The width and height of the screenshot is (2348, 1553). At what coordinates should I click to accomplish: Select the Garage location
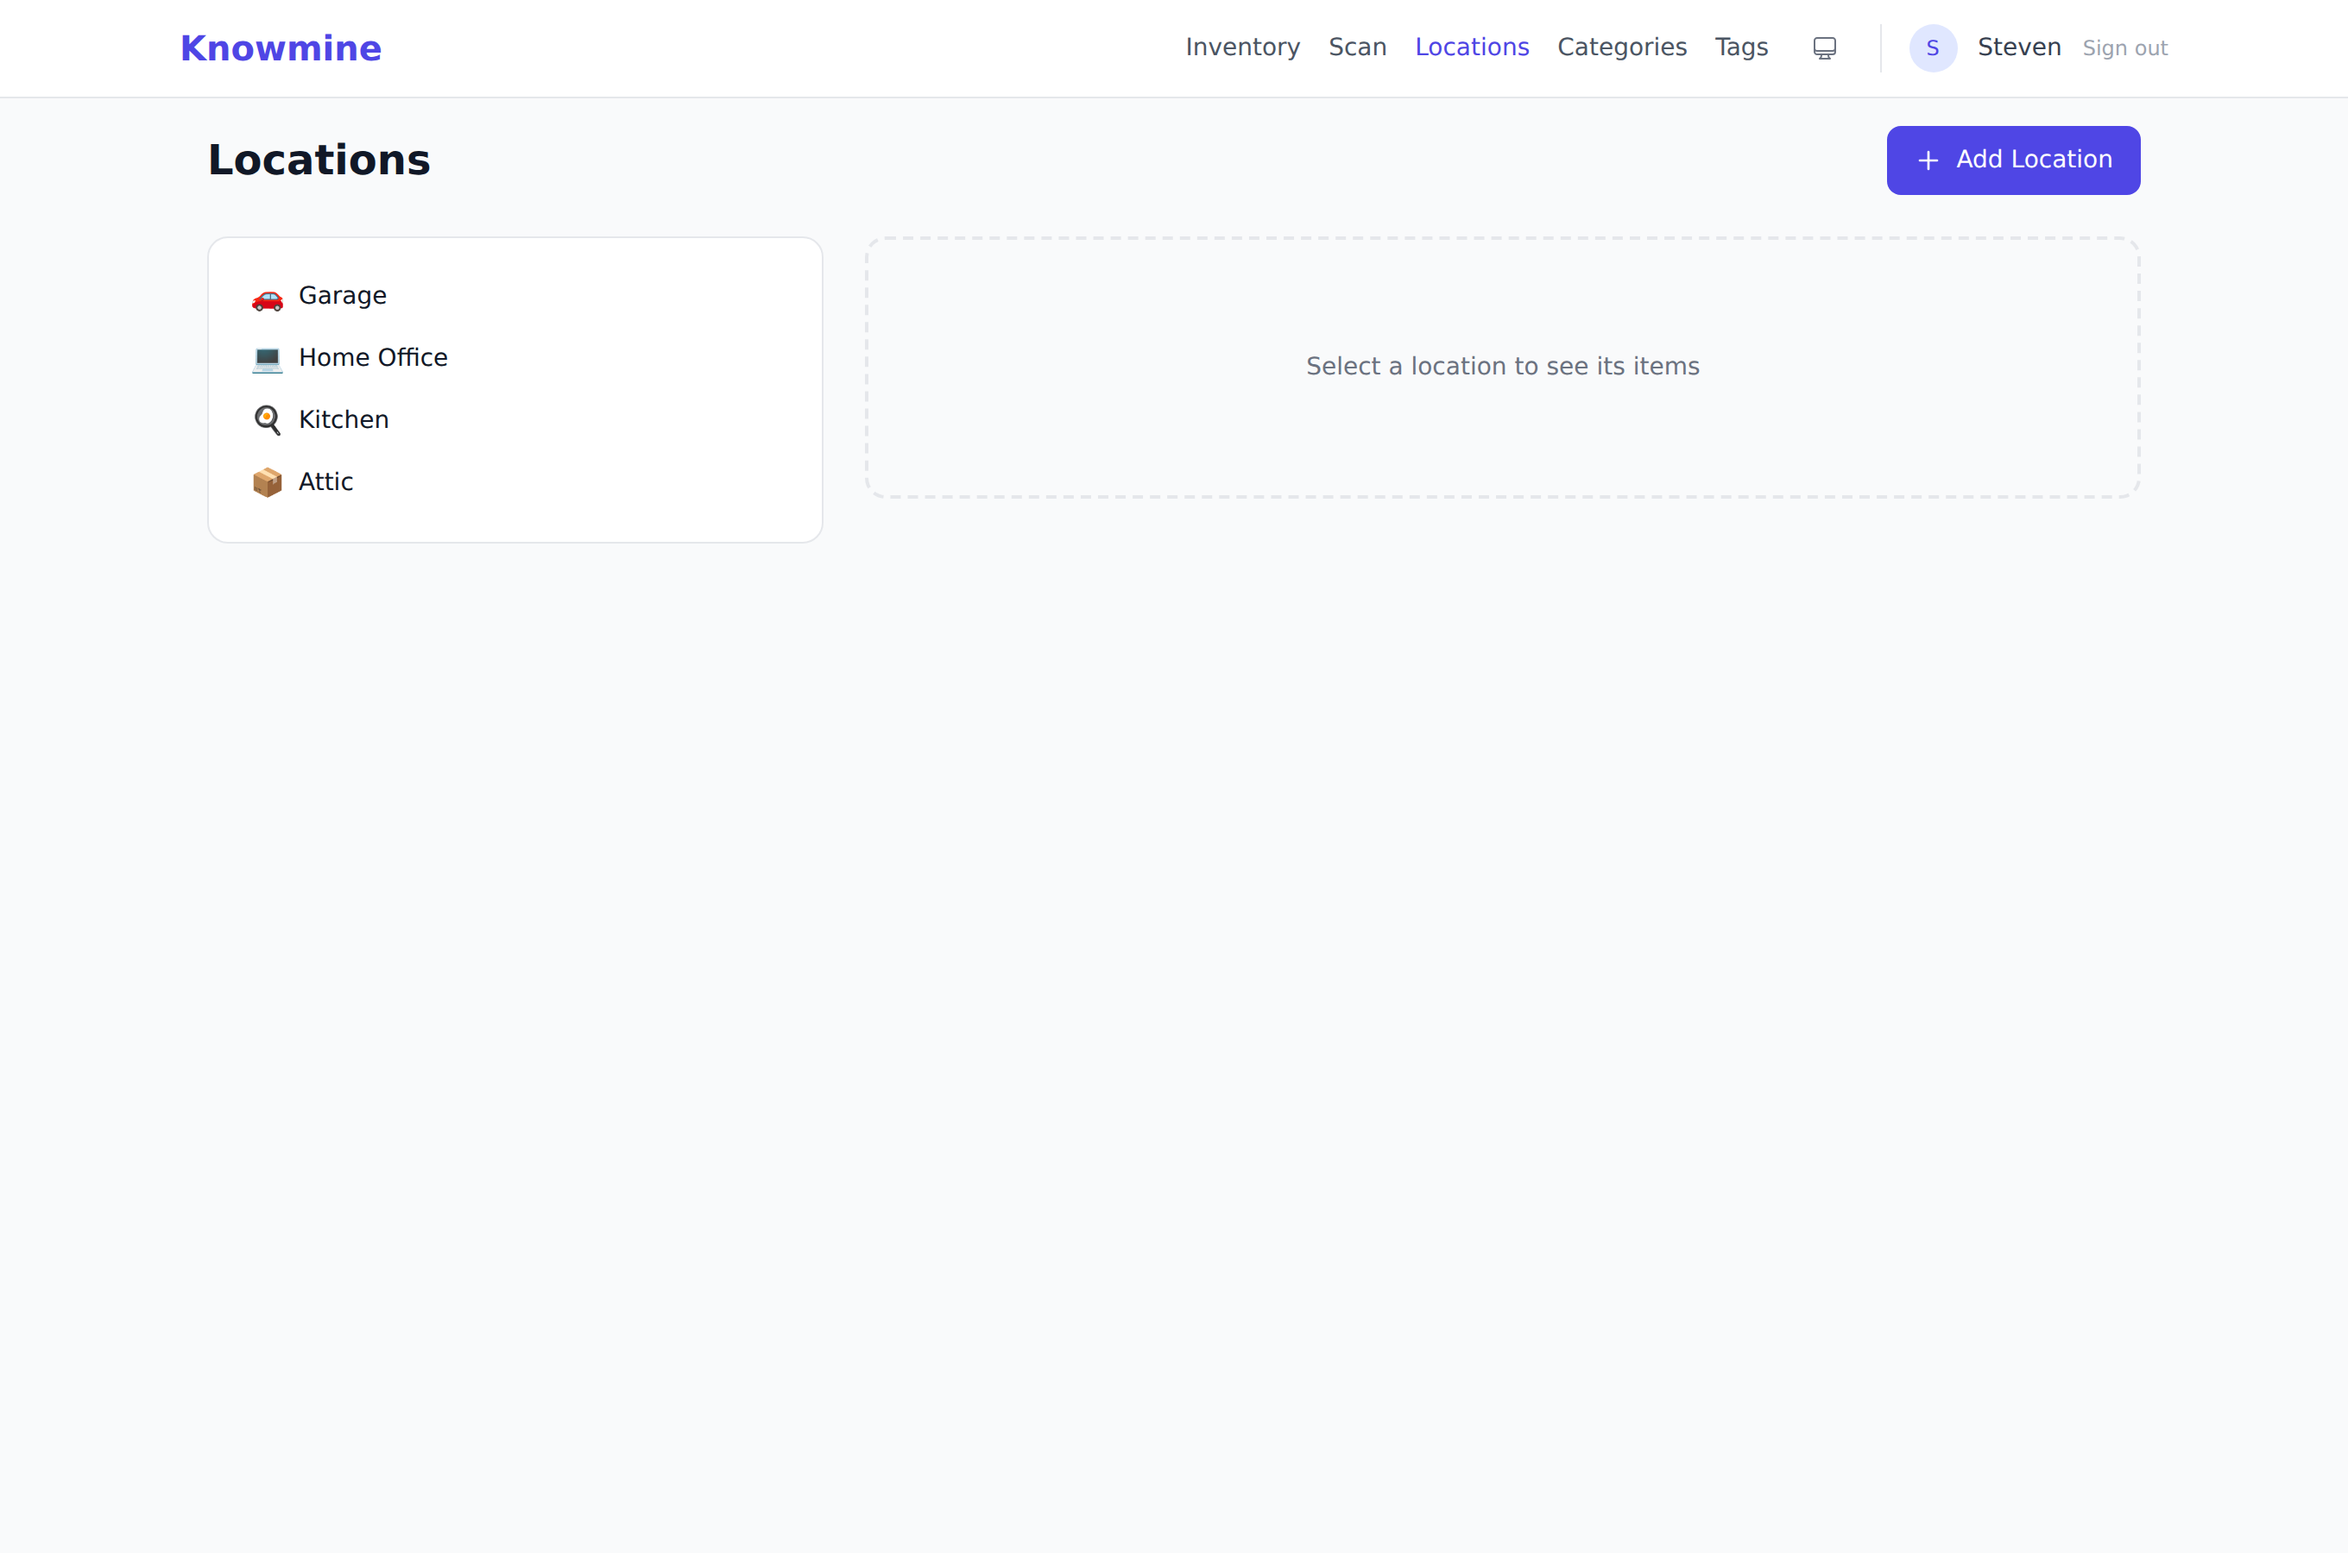pyautogui.click(x=515, y=296)
